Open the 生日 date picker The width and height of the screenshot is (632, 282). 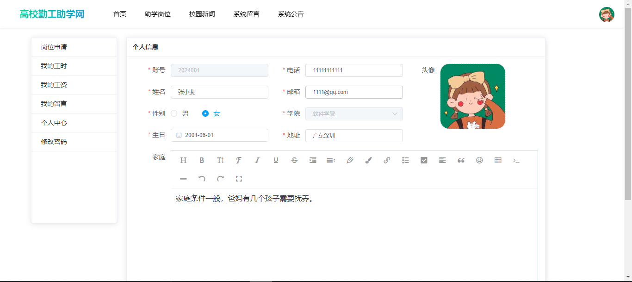pos(219,135)
